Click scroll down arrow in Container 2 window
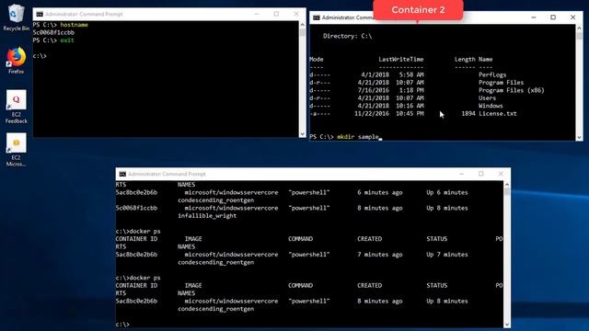The height and width of the screenshot is (331, 589). [579, 138]
